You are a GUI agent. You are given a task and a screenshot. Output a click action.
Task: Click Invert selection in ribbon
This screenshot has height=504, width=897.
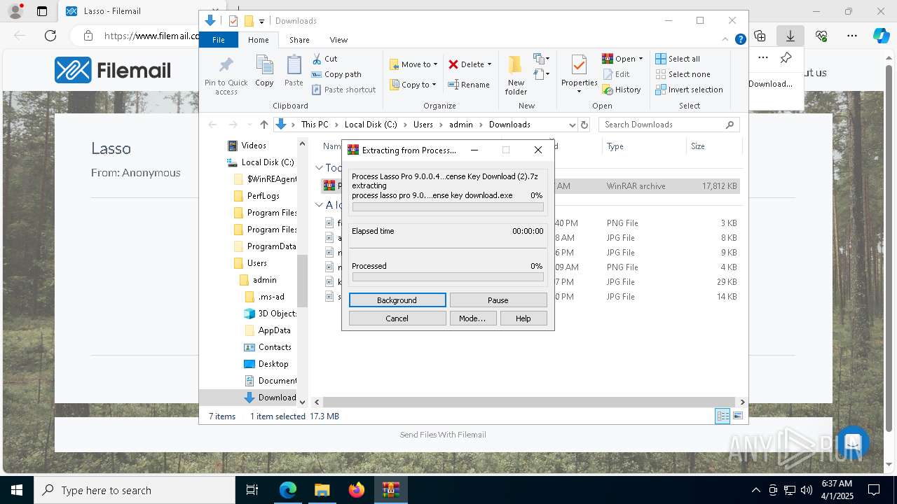pyautogui.click(x=690, y=90)
